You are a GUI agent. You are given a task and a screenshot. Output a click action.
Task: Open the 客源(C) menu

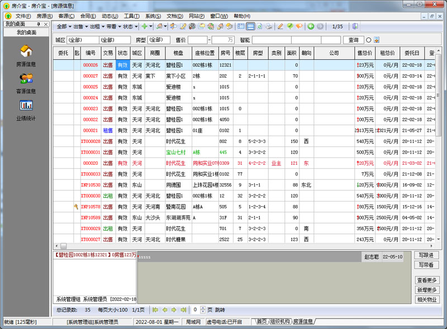(66, 16)
